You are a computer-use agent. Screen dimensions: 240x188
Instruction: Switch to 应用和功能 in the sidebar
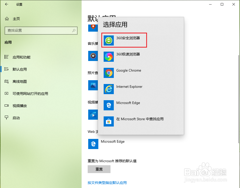pos(21,57)
